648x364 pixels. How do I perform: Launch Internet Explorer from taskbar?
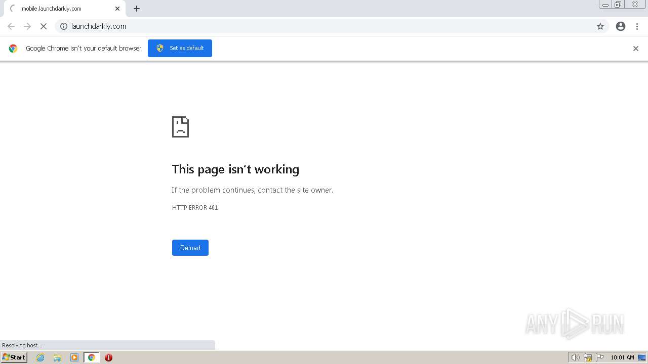(x=40, y=357)
